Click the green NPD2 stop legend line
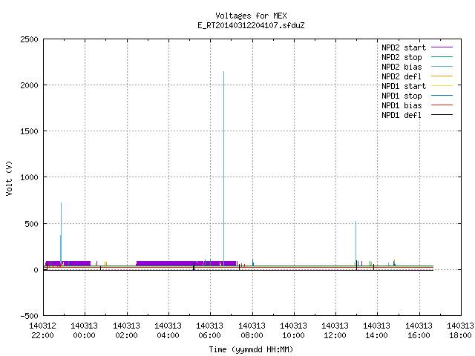The width and height of the screenshot is (475, 356). [442, 57]
